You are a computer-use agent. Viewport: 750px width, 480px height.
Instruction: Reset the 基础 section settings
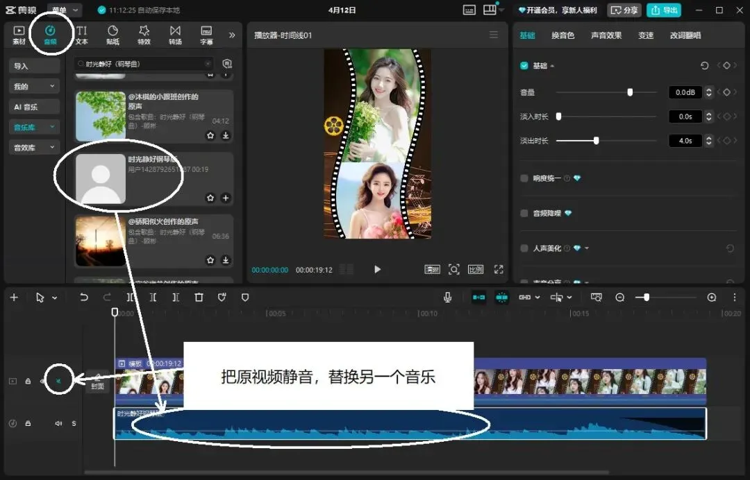[705, 65]
